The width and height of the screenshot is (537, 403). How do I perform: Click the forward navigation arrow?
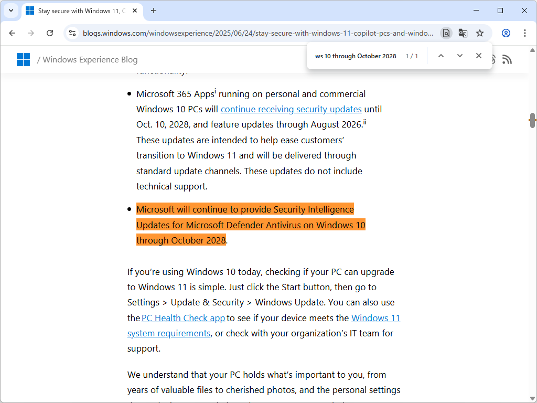[31, 33]
